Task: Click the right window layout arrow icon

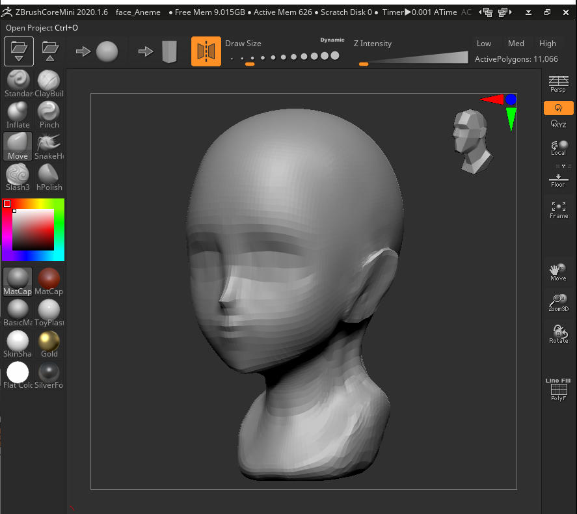Action: 505,12
